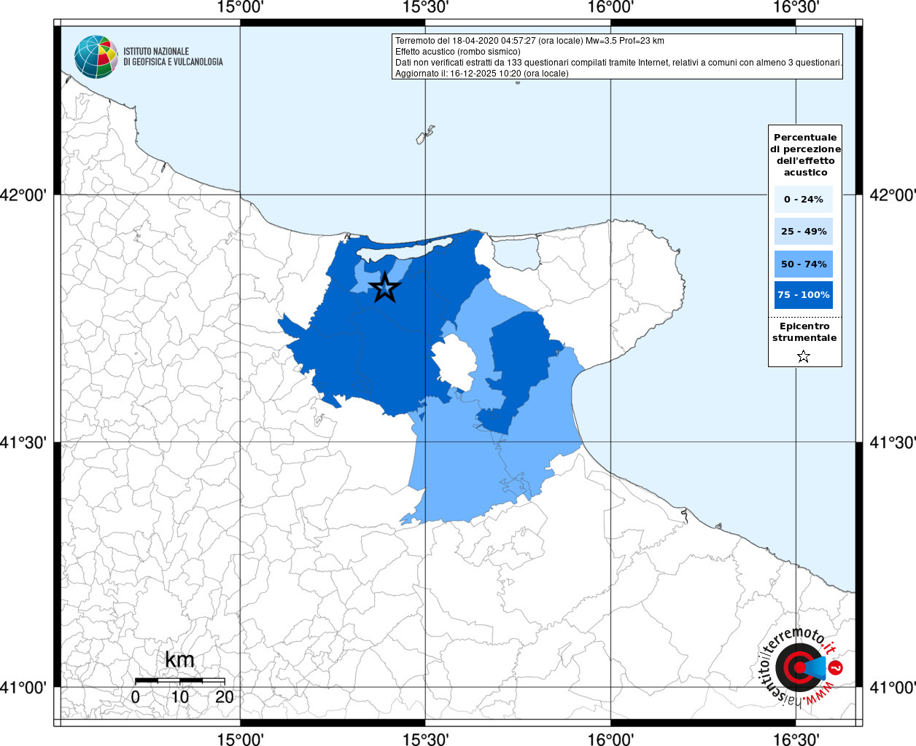This screenshot has width=916, height=746.
Task: Click the Istituto Nazionale di Geofisica text
Action: pos(173,57)
